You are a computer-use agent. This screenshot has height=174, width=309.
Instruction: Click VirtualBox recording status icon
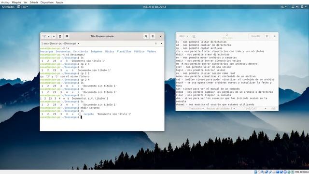pos(281,172)
